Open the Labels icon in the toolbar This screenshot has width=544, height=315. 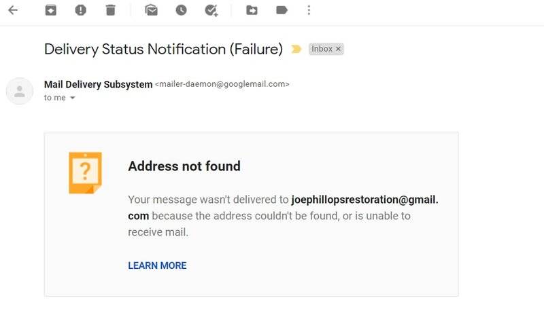point(282,10)
